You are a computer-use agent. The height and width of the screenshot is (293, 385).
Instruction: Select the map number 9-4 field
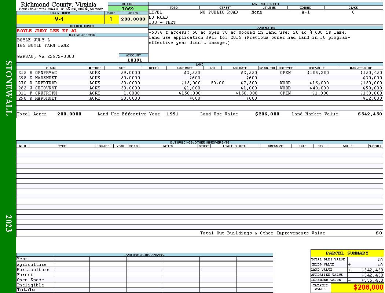[60, 19]
